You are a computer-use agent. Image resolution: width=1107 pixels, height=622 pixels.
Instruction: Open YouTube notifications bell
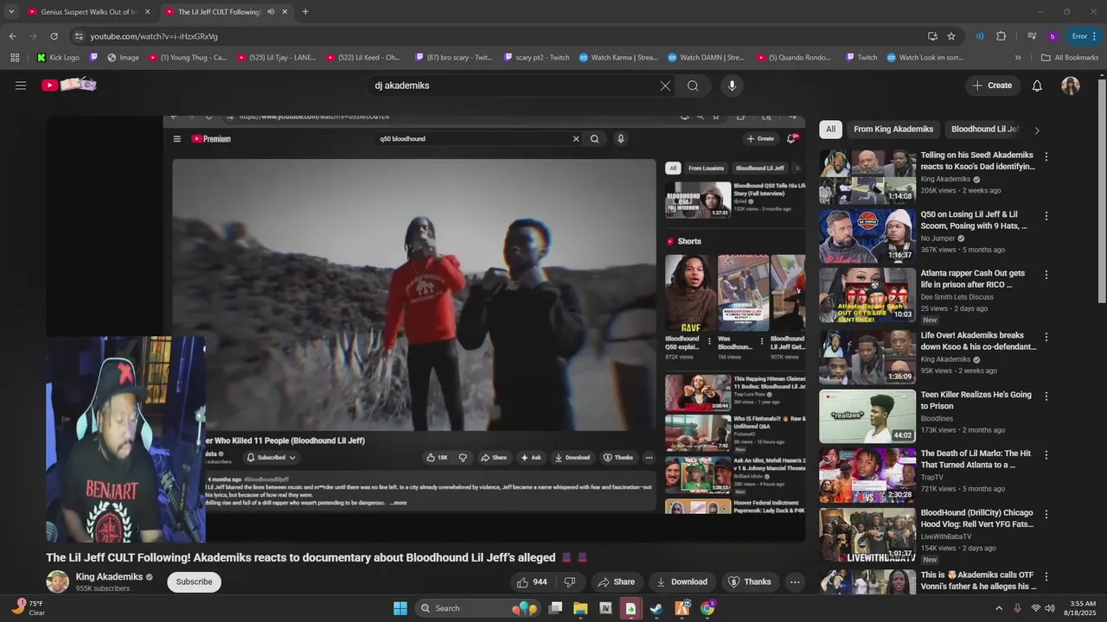(x=1037, y=86)
